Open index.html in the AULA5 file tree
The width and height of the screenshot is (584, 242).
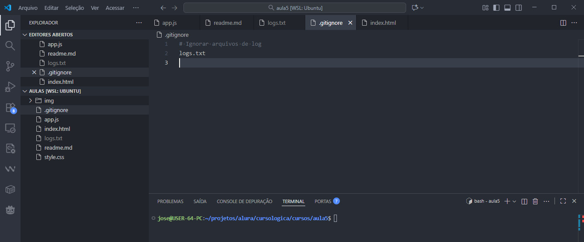point(85,129)
